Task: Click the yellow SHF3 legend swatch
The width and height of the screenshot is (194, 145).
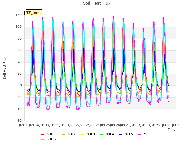Action: (82, 135)
